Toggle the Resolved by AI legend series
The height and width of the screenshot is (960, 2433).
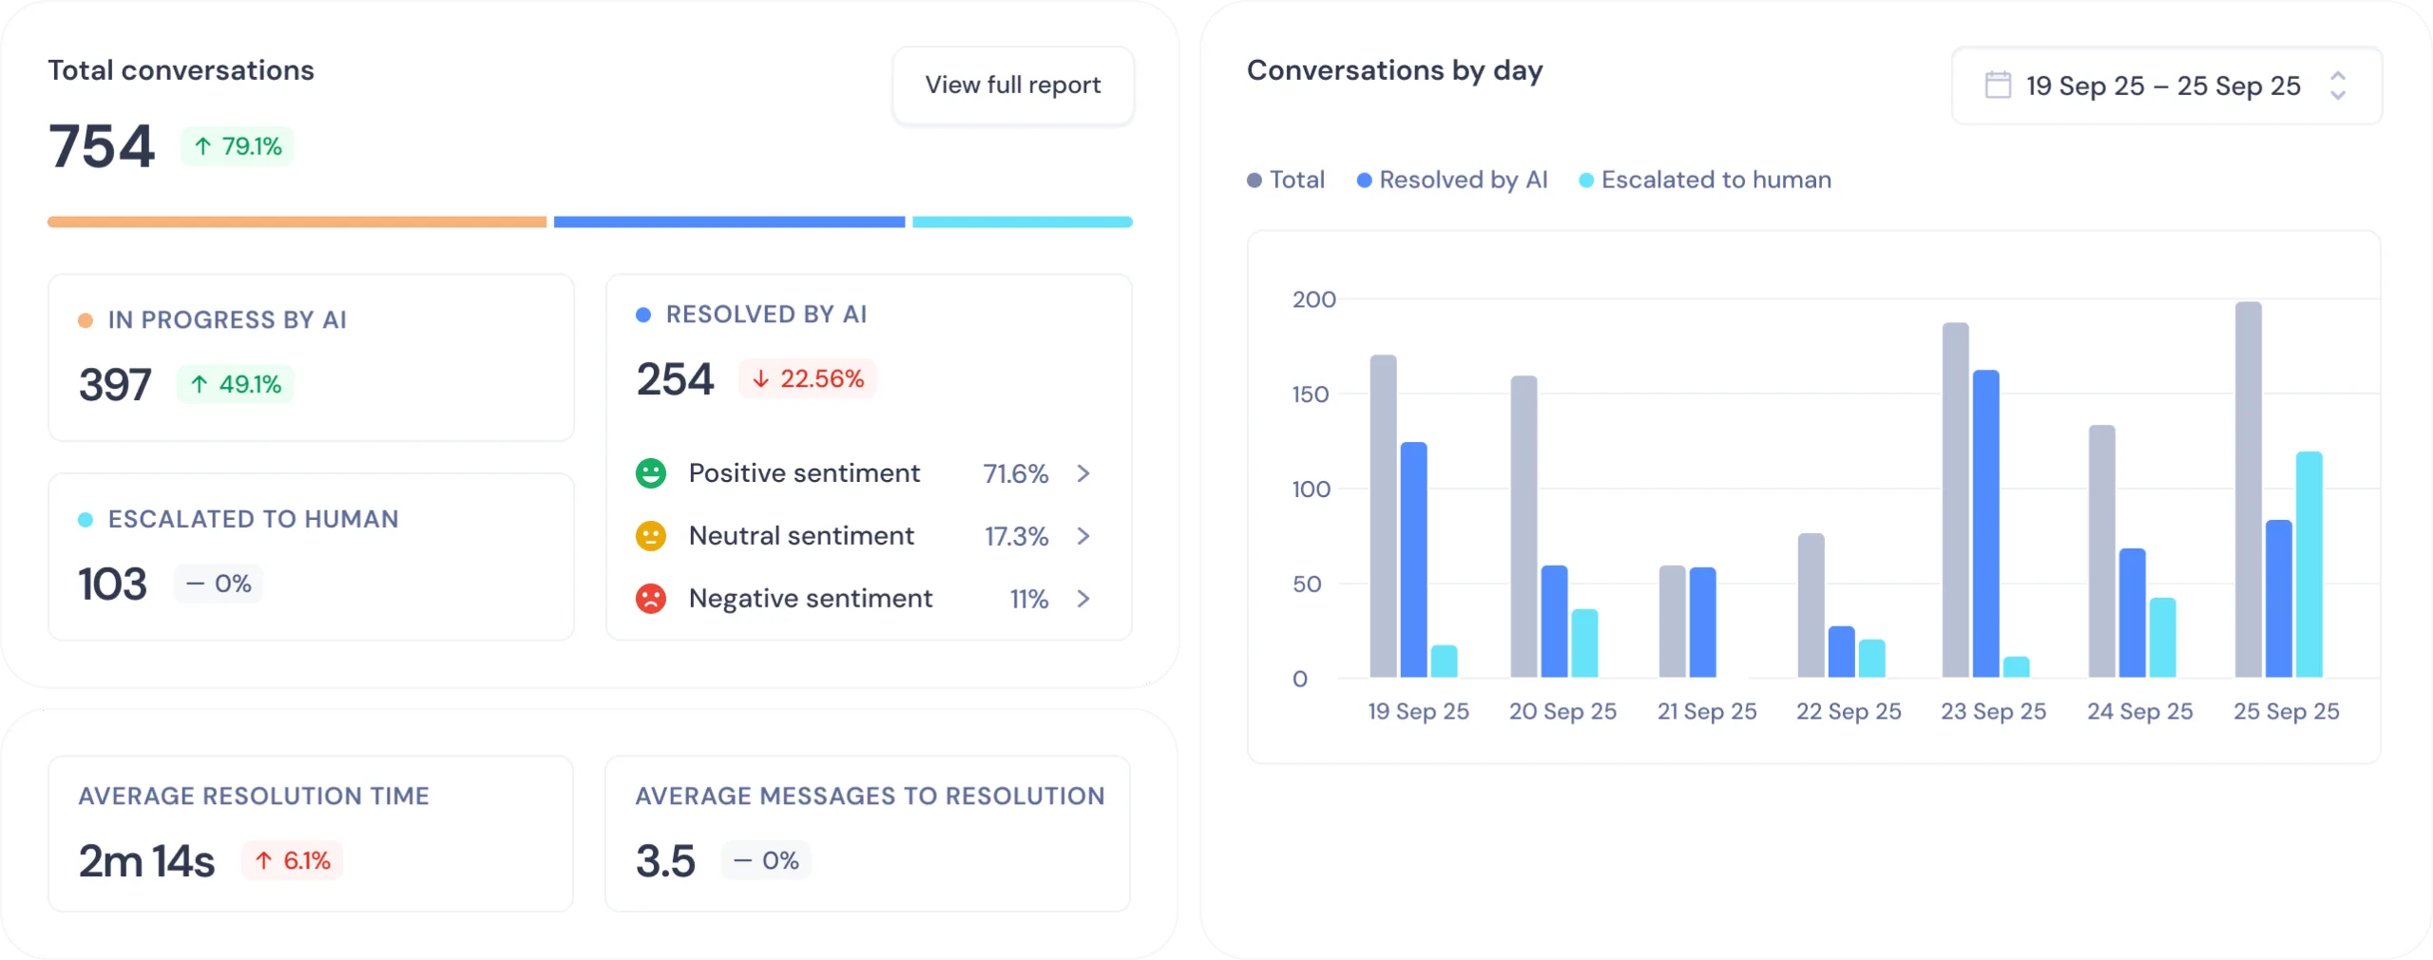pos(1452,180)
